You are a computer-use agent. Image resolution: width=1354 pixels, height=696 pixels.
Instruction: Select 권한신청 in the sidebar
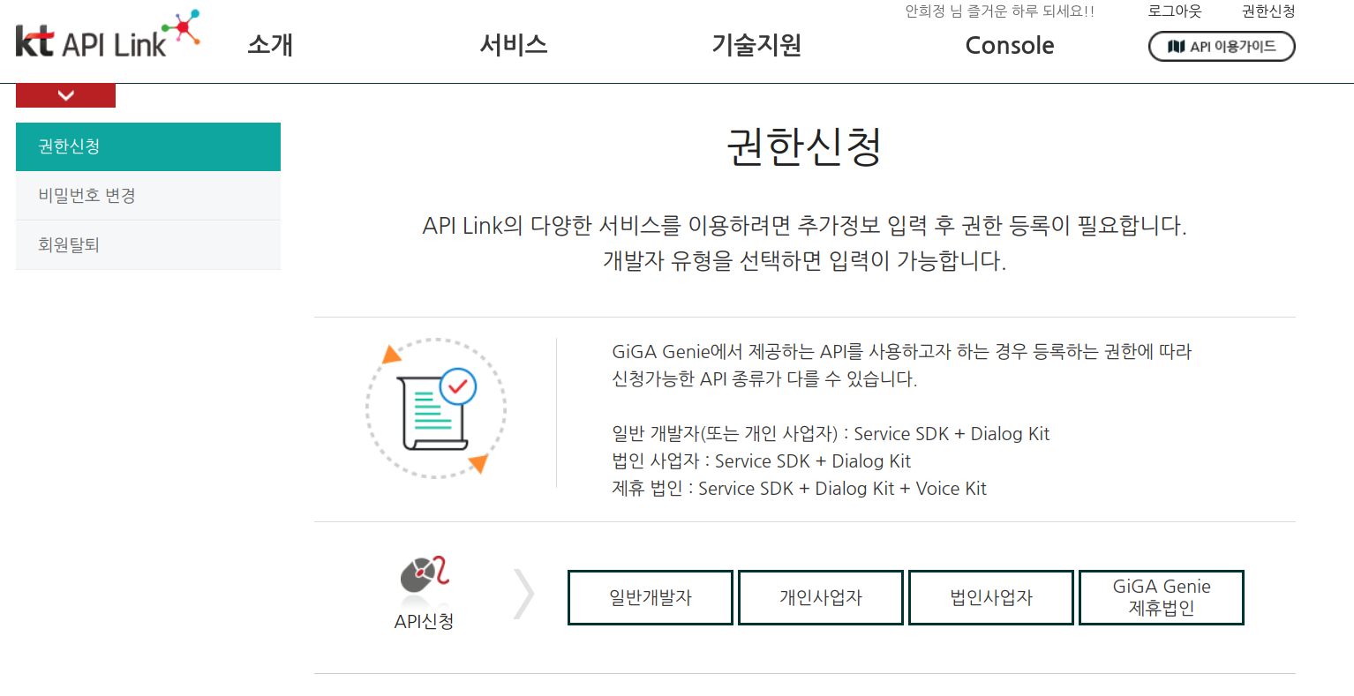[148, 146]
